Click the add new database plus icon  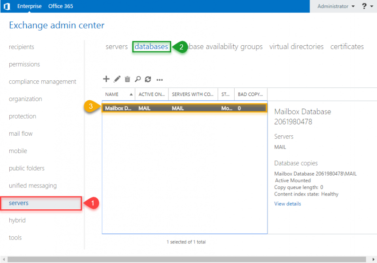pyautogui.click(x=106, y=79)
